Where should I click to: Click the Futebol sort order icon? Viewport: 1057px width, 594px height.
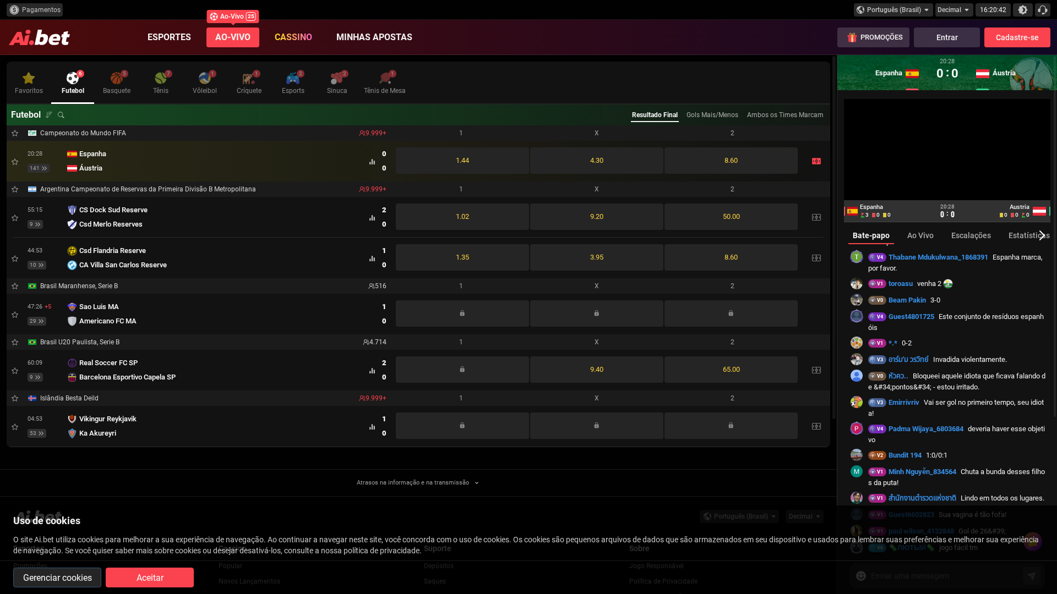click(49, 115)
